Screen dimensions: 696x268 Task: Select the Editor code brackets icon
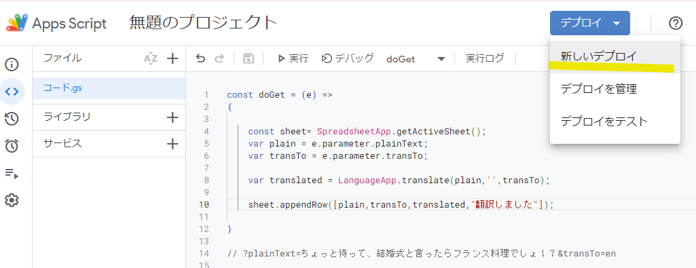tap(12, 92)
